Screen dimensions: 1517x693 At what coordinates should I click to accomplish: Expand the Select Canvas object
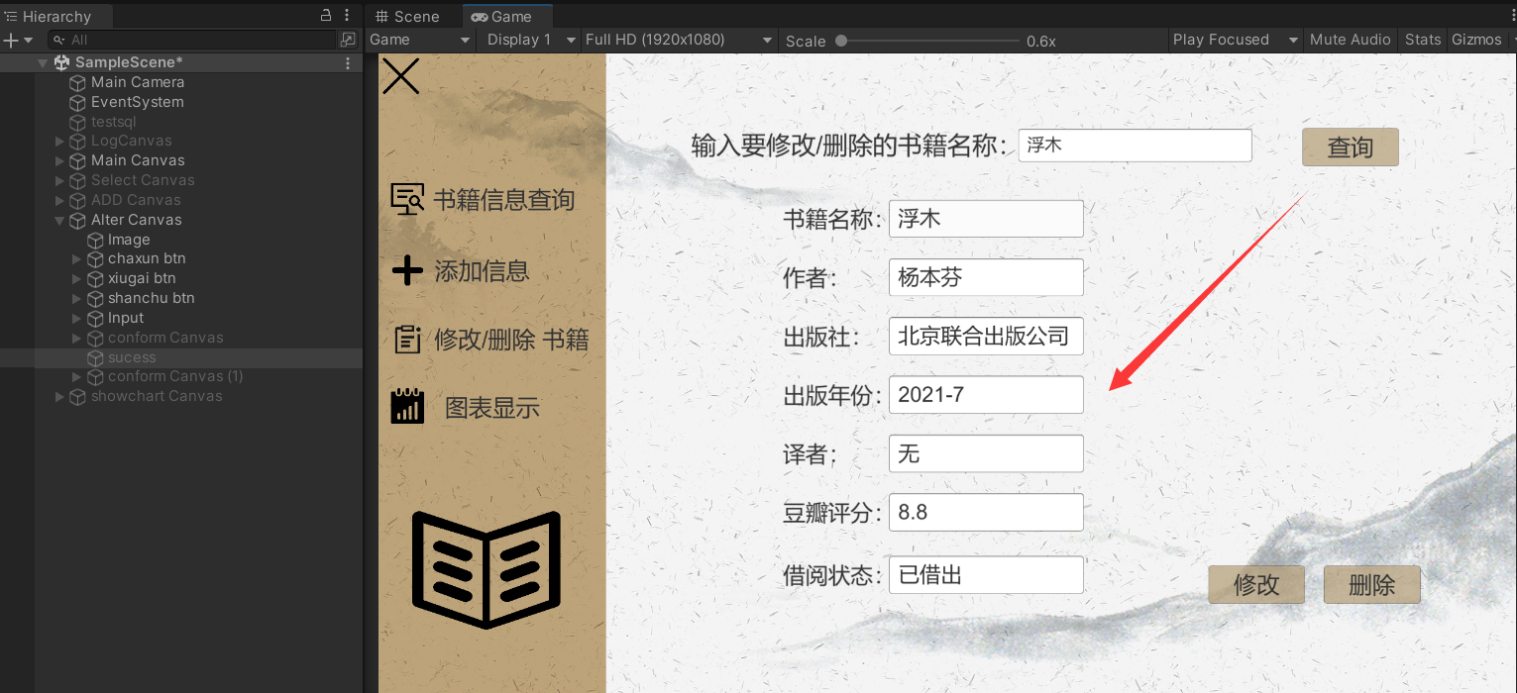pos(59,180)
